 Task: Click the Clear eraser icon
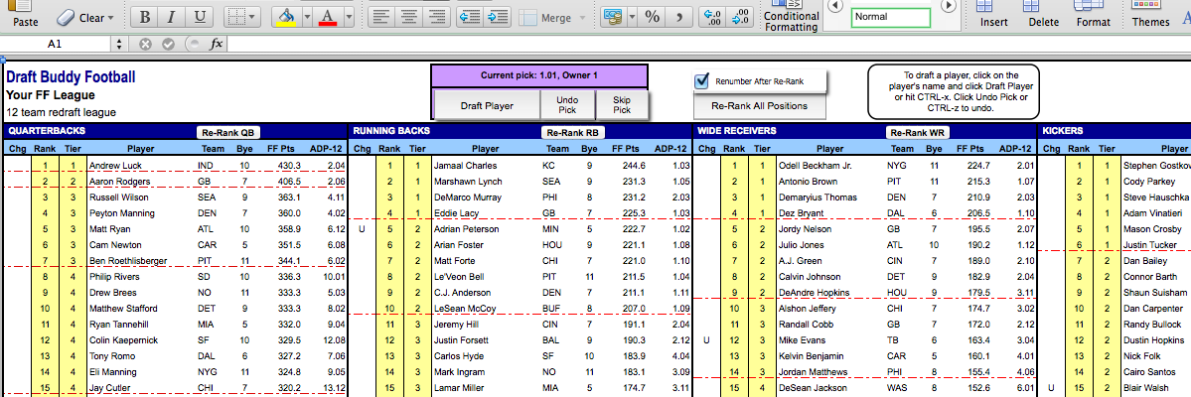pos(67,17)
